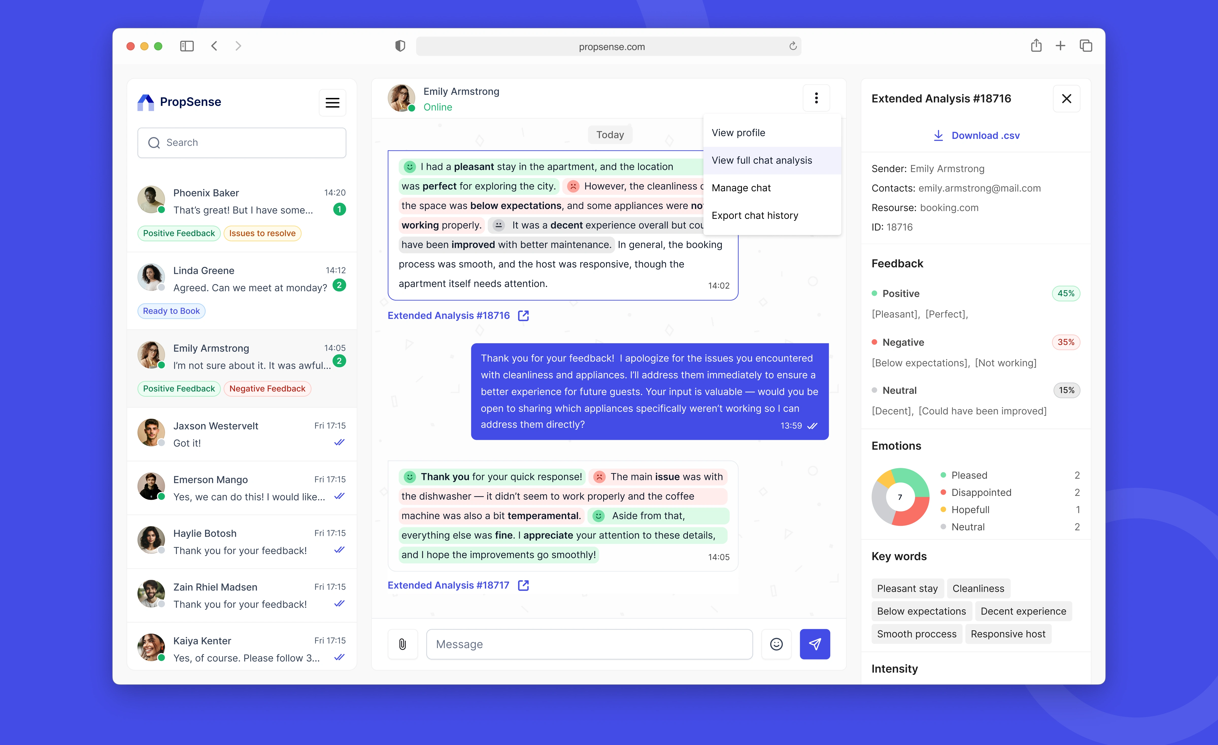Click the Smooth proccess keyword chip
1218x745 pixels.
[x=917, y=634]
